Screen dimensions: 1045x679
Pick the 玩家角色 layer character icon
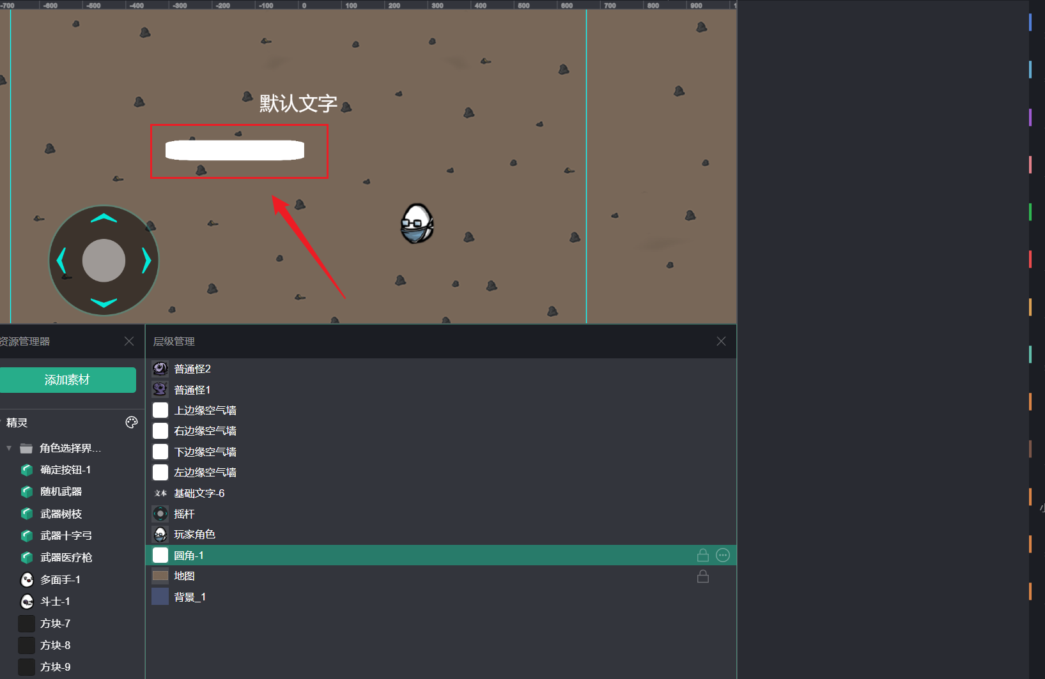click(160, 534)
